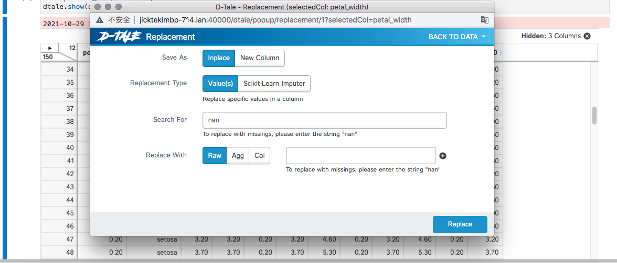This screenshot has height=263, width=617.
Task: Click the Replacement Type label
Action: 158,83
